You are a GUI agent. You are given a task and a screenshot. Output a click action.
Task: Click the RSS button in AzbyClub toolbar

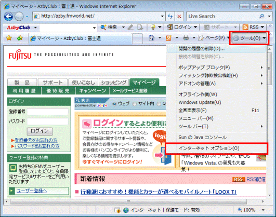point(251,27)
